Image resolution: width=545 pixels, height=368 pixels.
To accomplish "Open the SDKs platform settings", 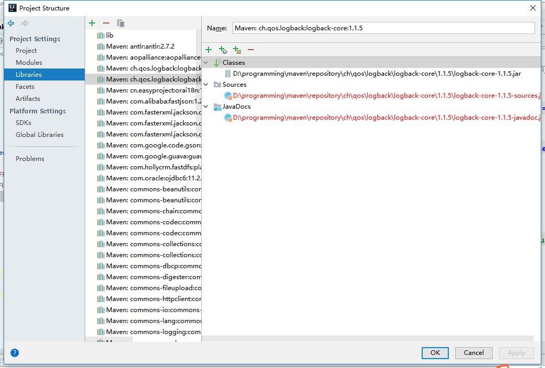I will point(24,122).
